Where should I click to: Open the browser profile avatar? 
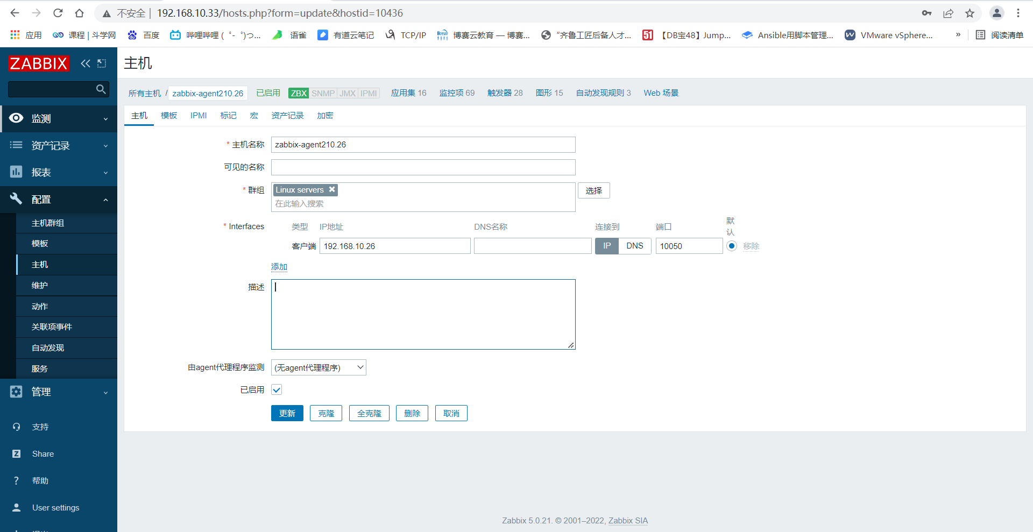click(997, 13)
